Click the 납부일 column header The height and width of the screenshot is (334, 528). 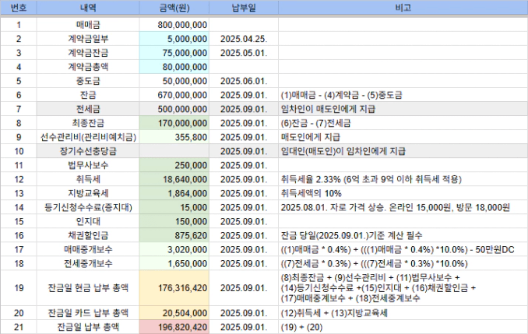244,9
